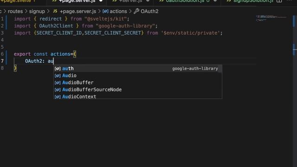Viewport: 297px width, 167px height.
Task: Click SECRET_CLIENT_SECRET in the import
Action: tap(113, 33)
